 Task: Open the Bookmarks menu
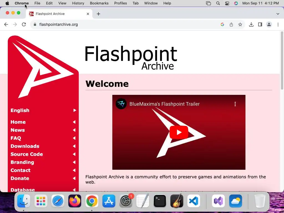99,3
